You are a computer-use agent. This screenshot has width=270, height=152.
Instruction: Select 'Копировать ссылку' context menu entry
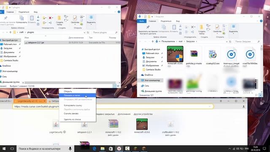pos(73,105)
